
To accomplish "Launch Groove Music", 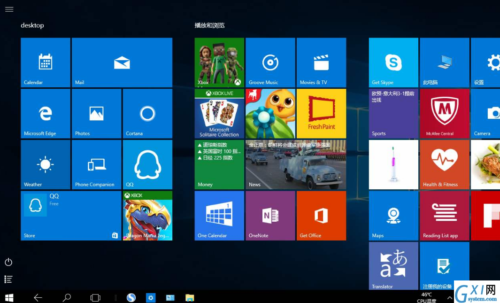I will [270, 62].
